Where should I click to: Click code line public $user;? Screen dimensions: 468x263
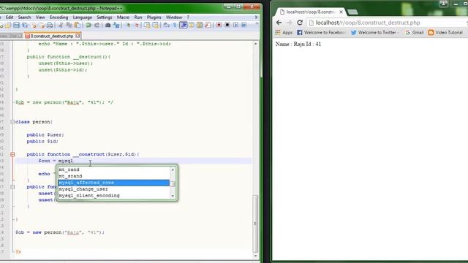tap(45, 134)
